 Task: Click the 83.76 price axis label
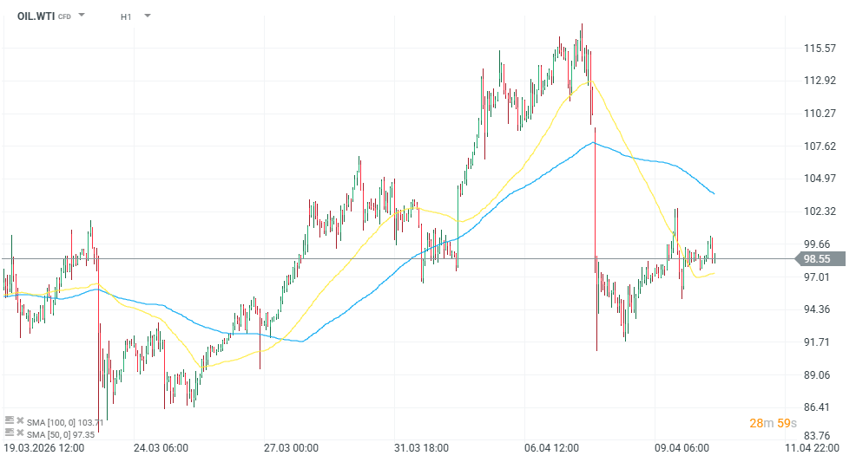point(820,436)
